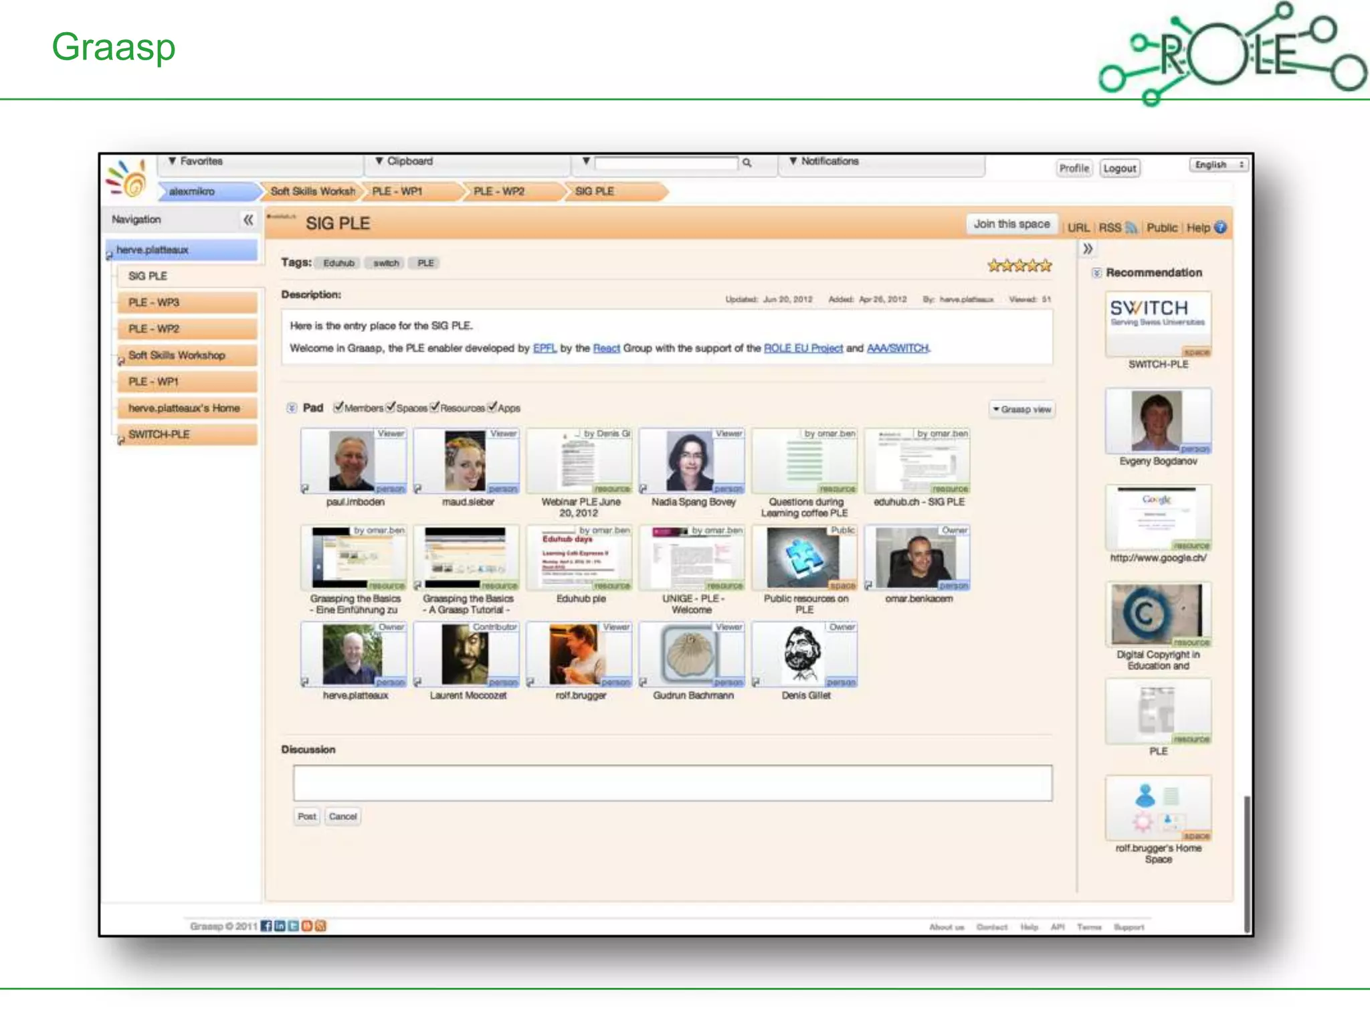
Task: Click the Graasp sun logo
Action: 128,178
